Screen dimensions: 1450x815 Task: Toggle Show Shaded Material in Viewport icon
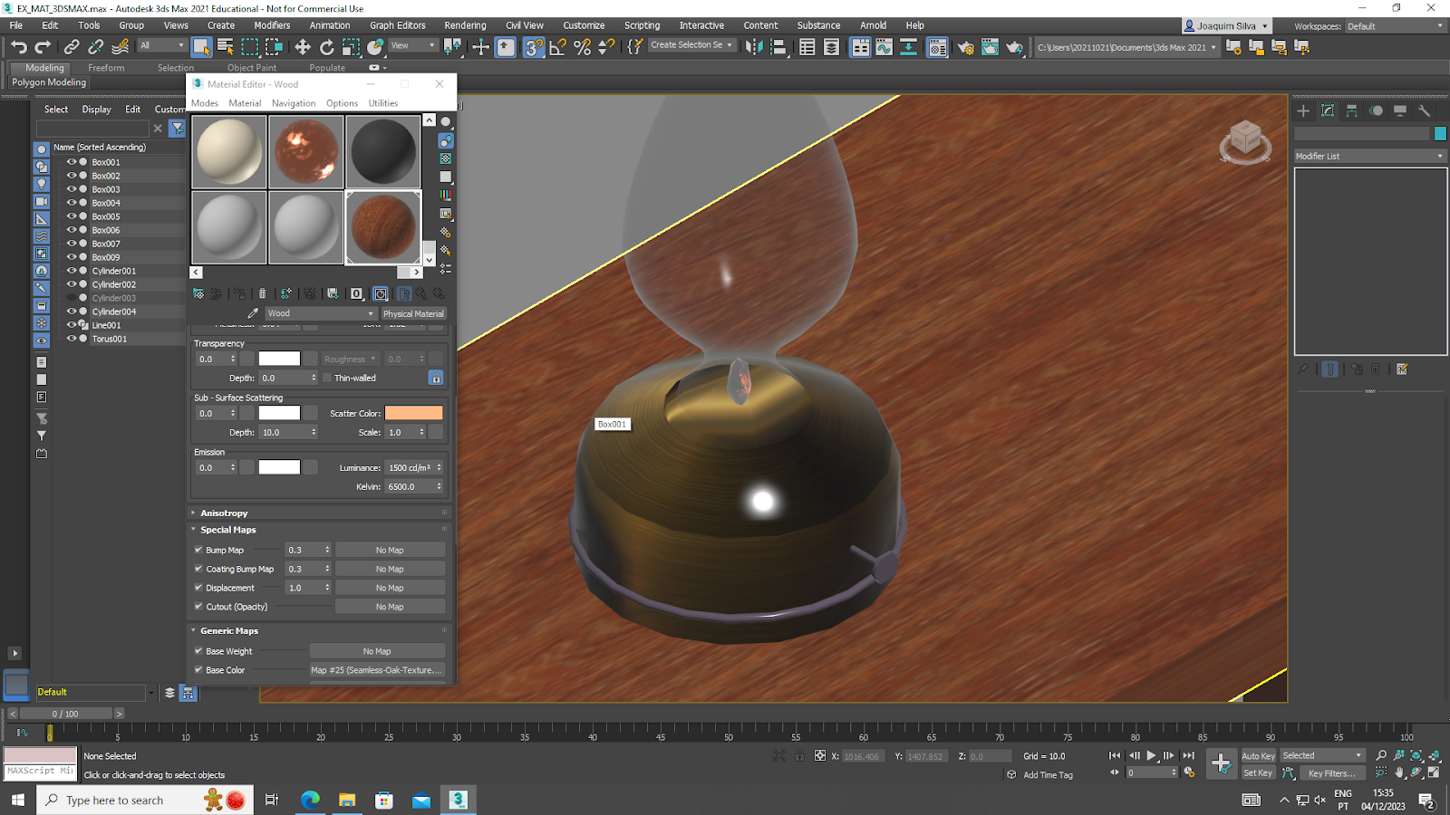click(x=381, y=293)
